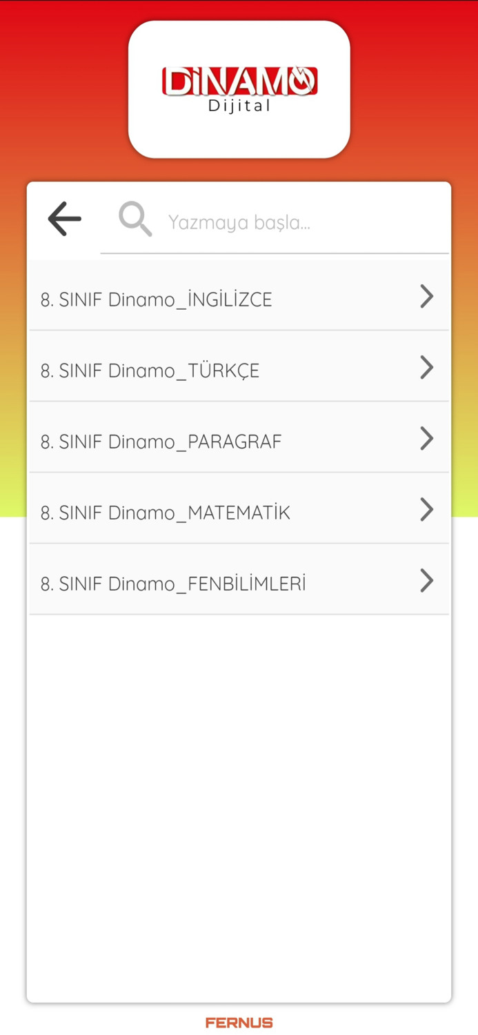
Task: Click the İNGİLİZCE row label text
Action: point(156,299)
